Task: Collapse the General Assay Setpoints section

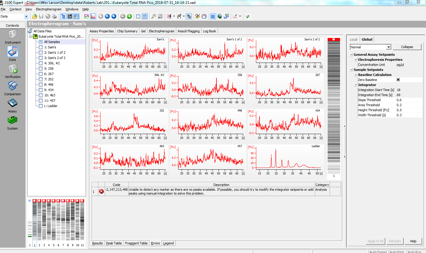Action: pos(351,55)
